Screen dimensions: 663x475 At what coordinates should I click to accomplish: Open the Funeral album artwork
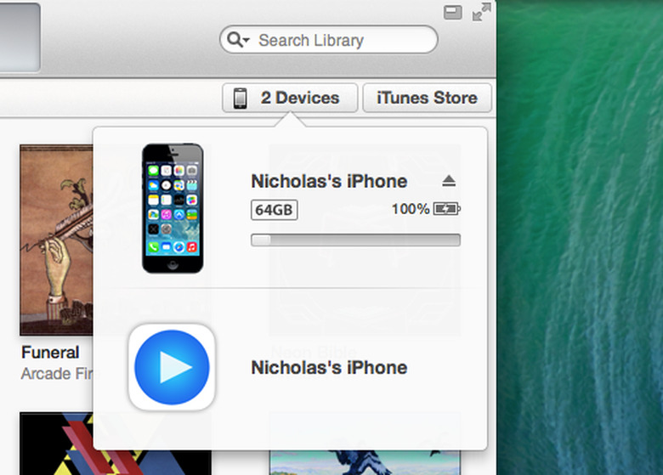tap(56, 240)
